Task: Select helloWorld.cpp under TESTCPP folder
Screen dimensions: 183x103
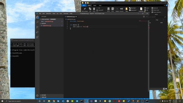Action: coord(52,25)
